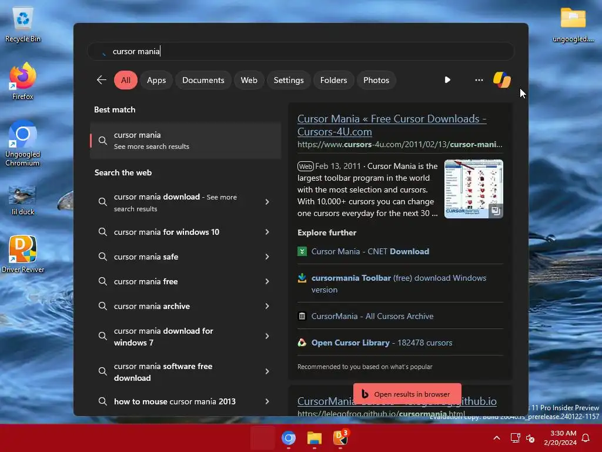Select suggestion cursor mania archive
Screen dimensions: 602x452
(185, 306)
